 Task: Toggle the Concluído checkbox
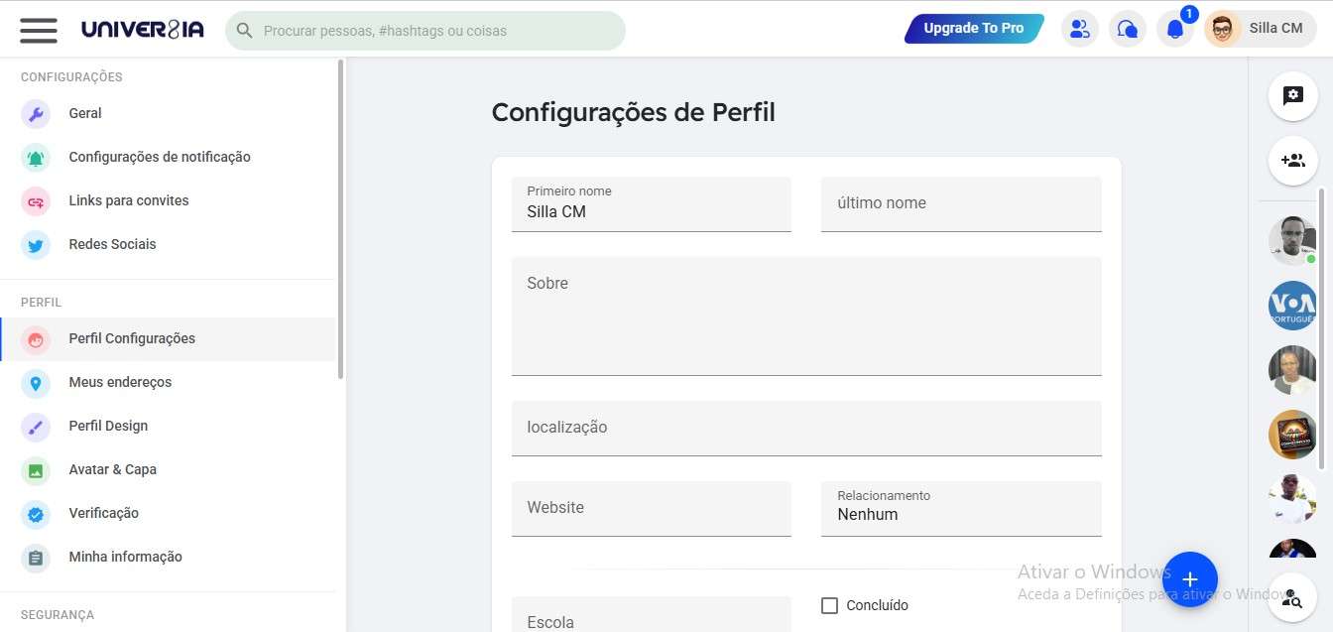(830, 605)
